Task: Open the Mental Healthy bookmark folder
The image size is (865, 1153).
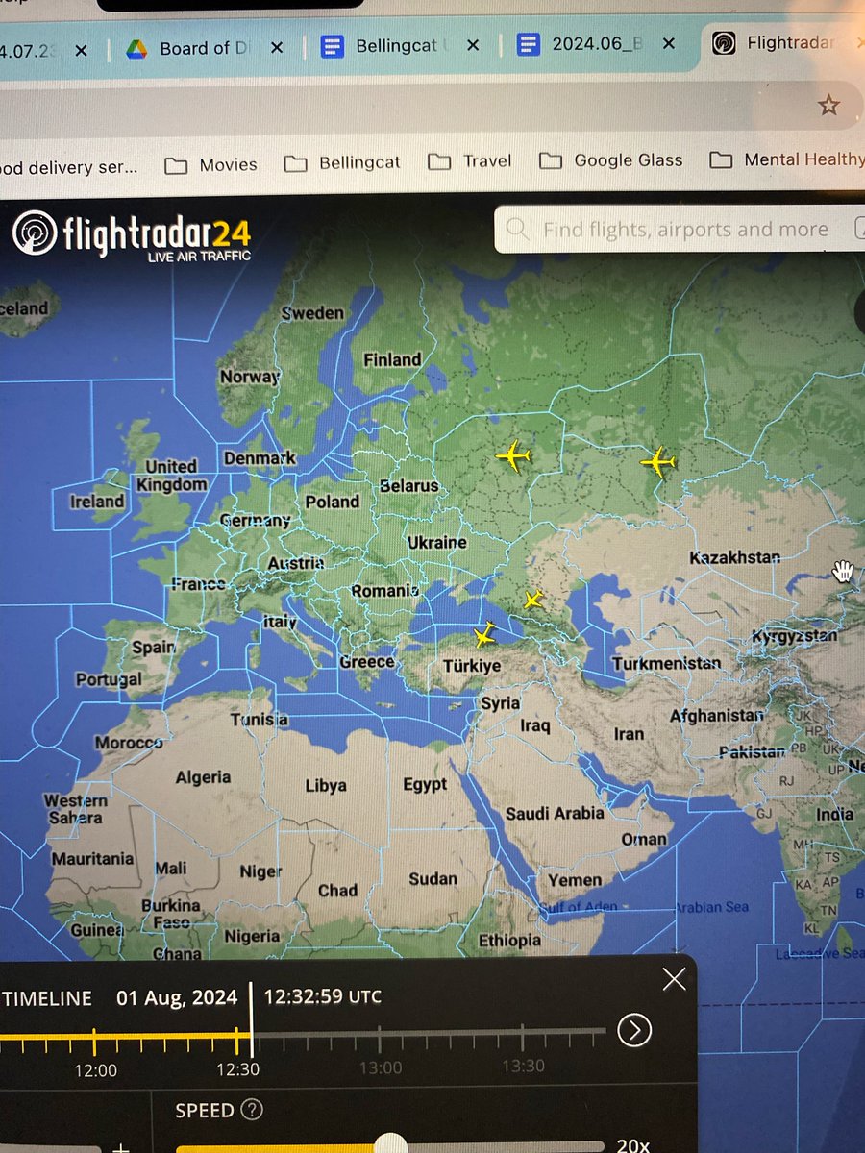Action: [x=788, y=159]
